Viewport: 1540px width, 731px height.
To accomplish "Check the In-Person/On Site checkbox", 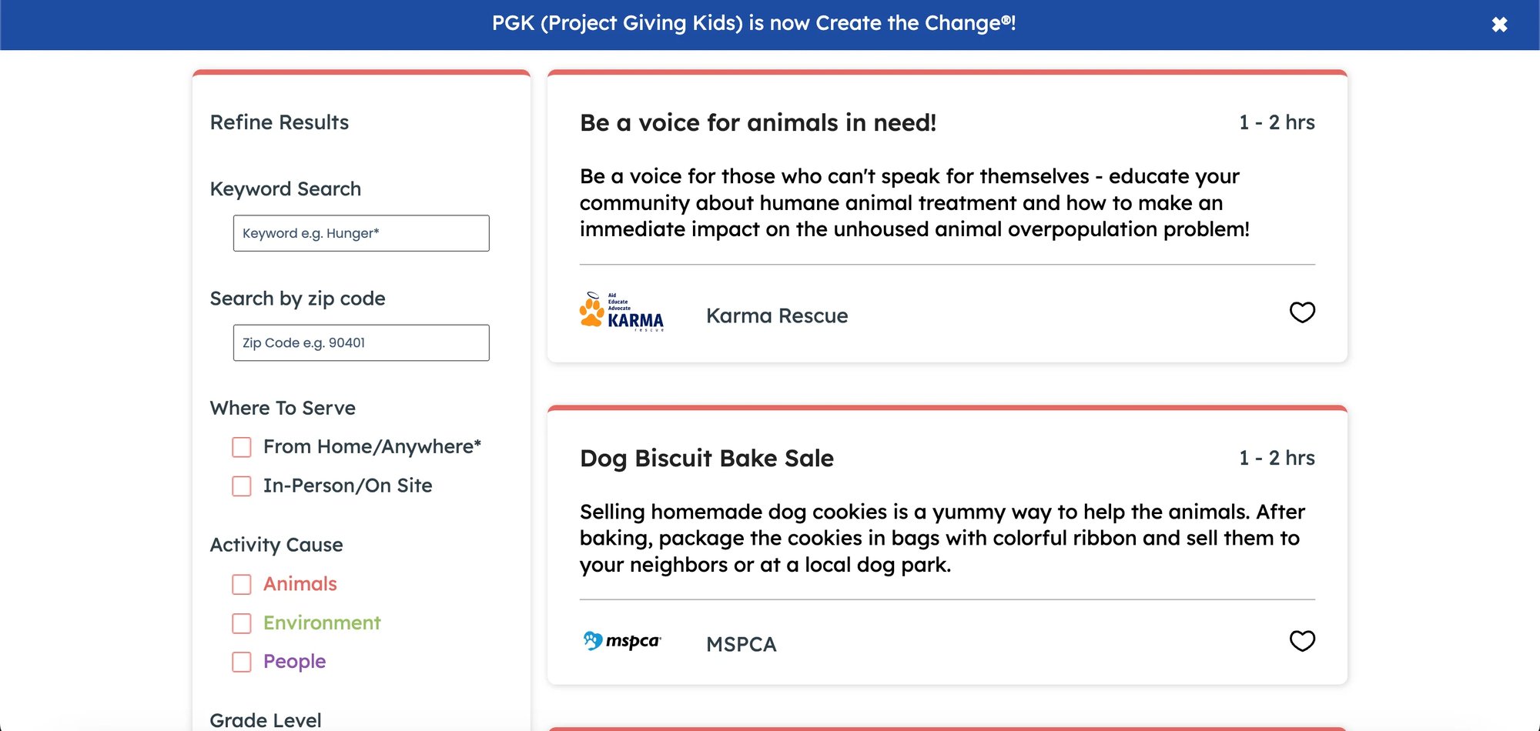I will 242,486.
